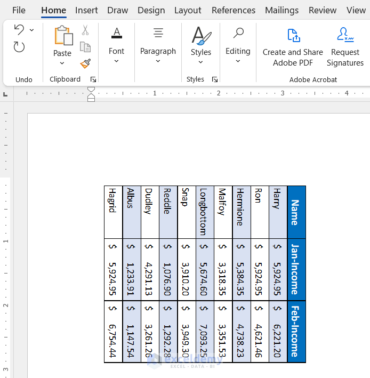370x378 pixels.
Task: Open the Clipboard pane launcher
Action: click(93, 79)
